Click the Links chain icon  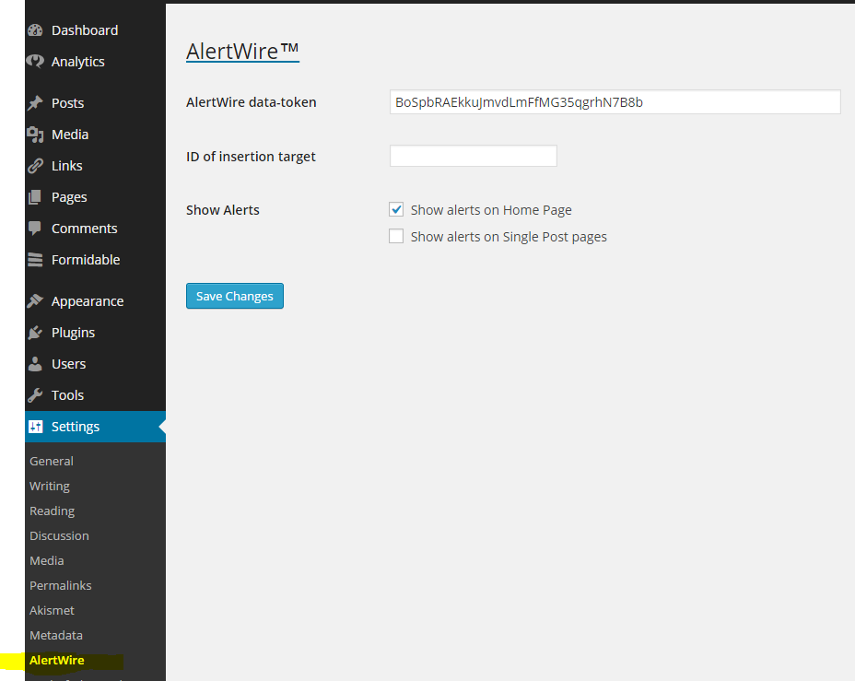tap(35, 166)
